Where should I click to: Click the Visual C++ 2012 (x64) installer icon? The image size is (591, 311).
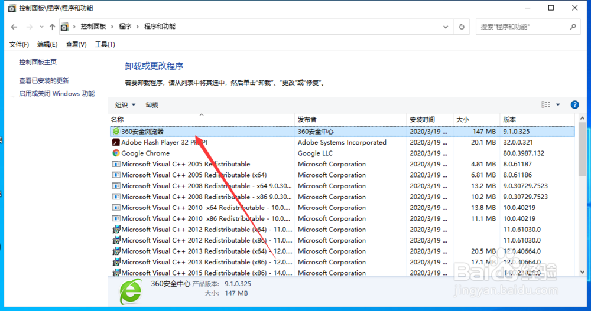click(x=116, y=230)
